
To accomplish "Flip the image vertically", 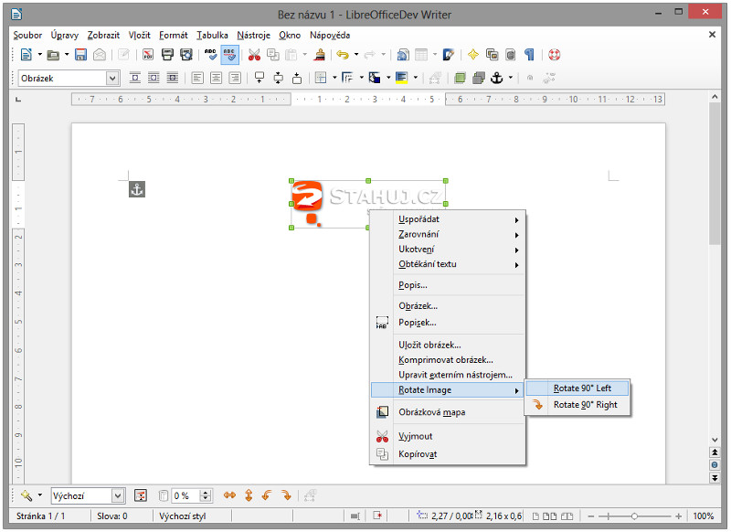I will pyautogui.click(x=249, y=495).
